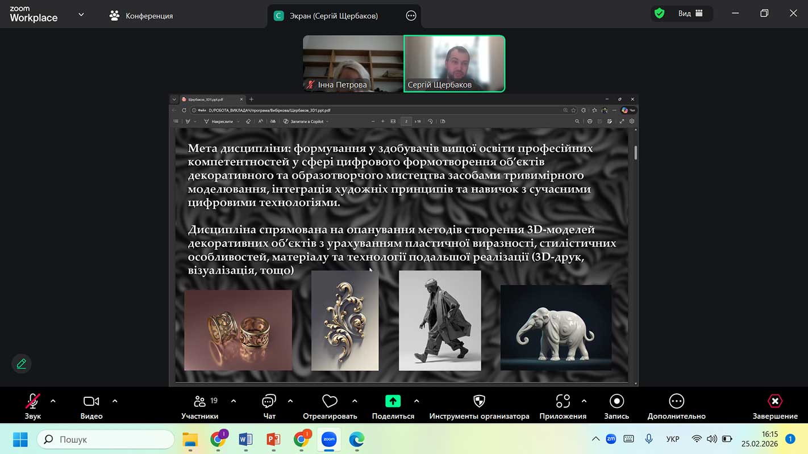This screenshot has width=808, height=454.
Task: Switch to the Конференция tab
Action: coord(141,16)
